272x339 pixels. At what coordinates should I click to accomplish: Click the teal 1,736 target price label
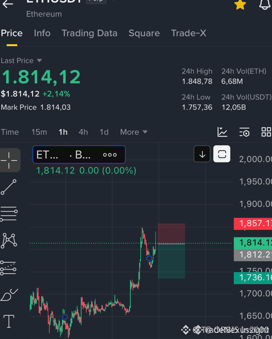tap(253, 278)
